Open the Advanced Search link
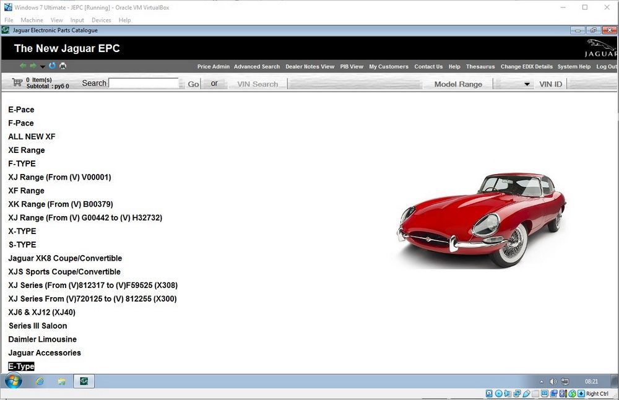619x400 pixels. pos(256,66)
